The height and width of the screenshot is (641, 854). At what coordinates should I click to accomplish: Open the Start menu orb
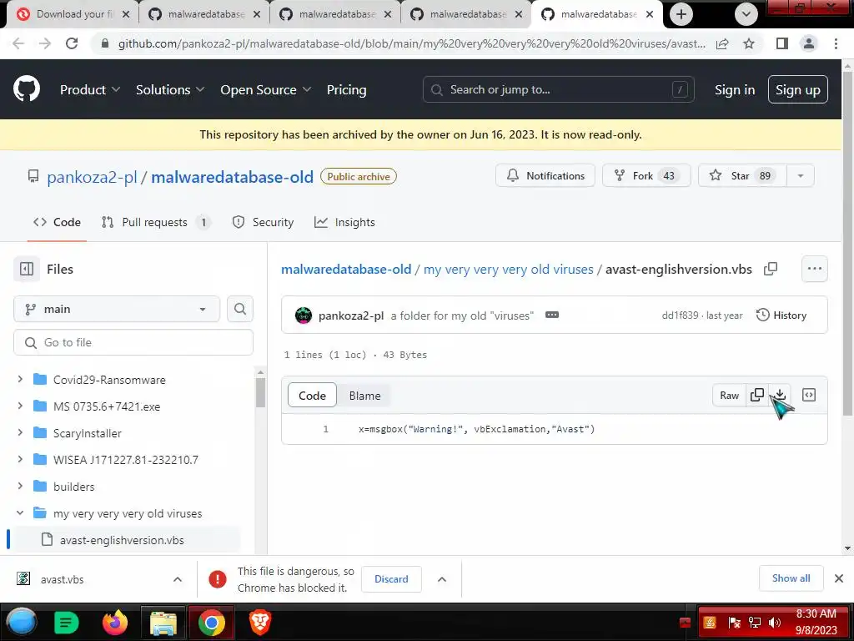22,622
